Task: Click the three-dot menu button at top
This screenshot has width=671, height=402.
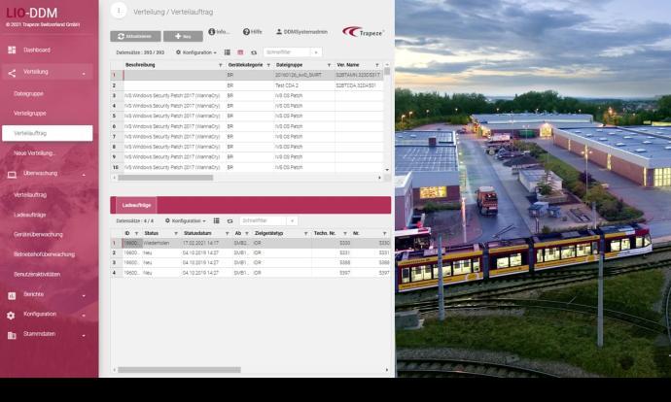Action: [x=119, y=10]
